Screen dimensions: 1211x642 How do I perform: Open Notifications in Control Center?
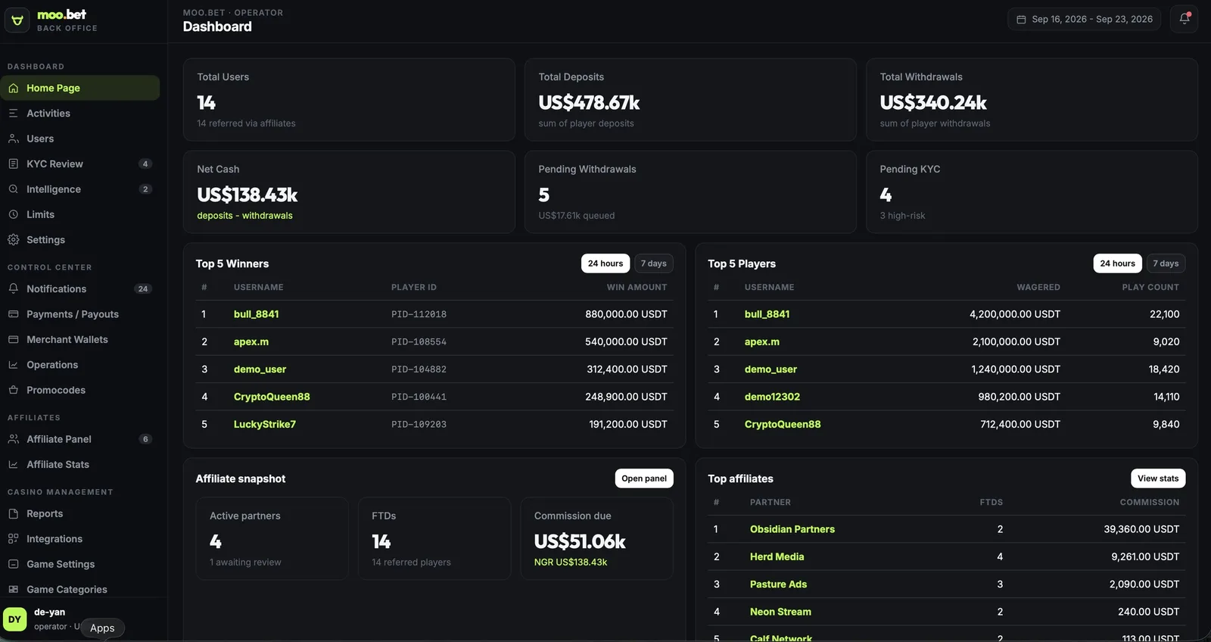pyautogui.click(x=80, y=288)
